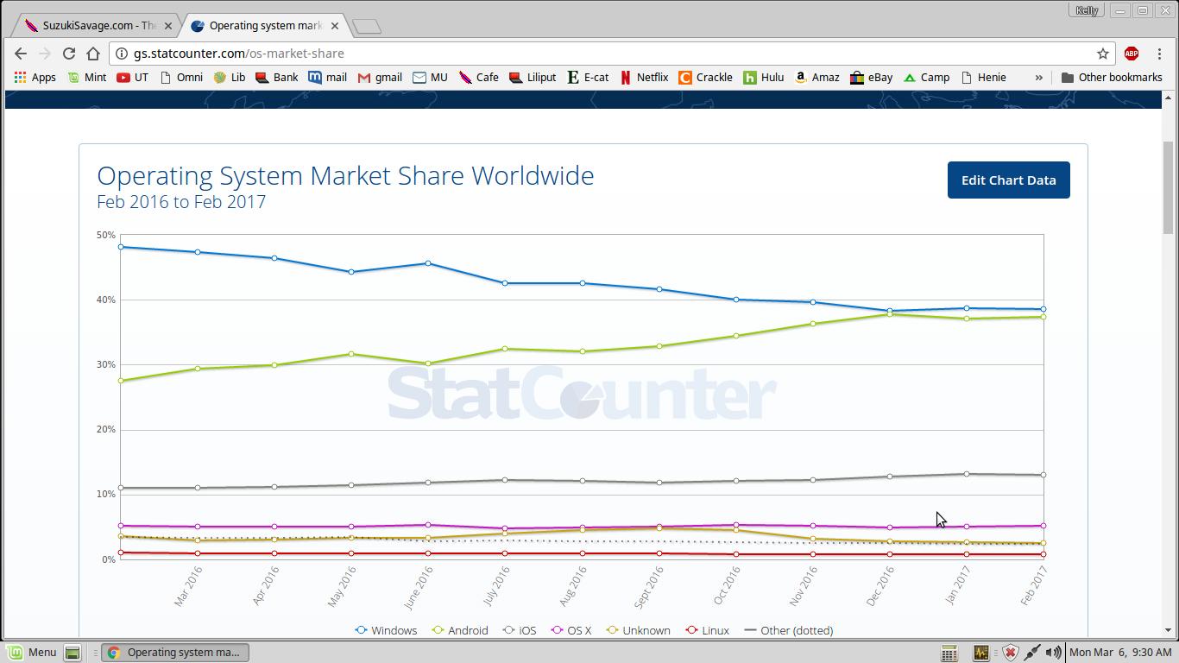Toggle the Windows series in chart legend
This screenshot has width=1179, height=663.
[x=386, y=630]
